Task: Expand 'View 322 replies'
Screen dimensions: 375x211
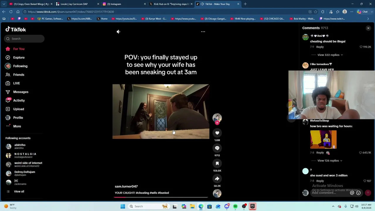Action: pyautogui.click(x=330, y=55)
